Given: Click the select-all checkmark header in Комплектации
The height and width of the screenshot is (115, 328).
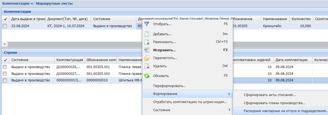Looking at the screenshot, I should 5,19.
